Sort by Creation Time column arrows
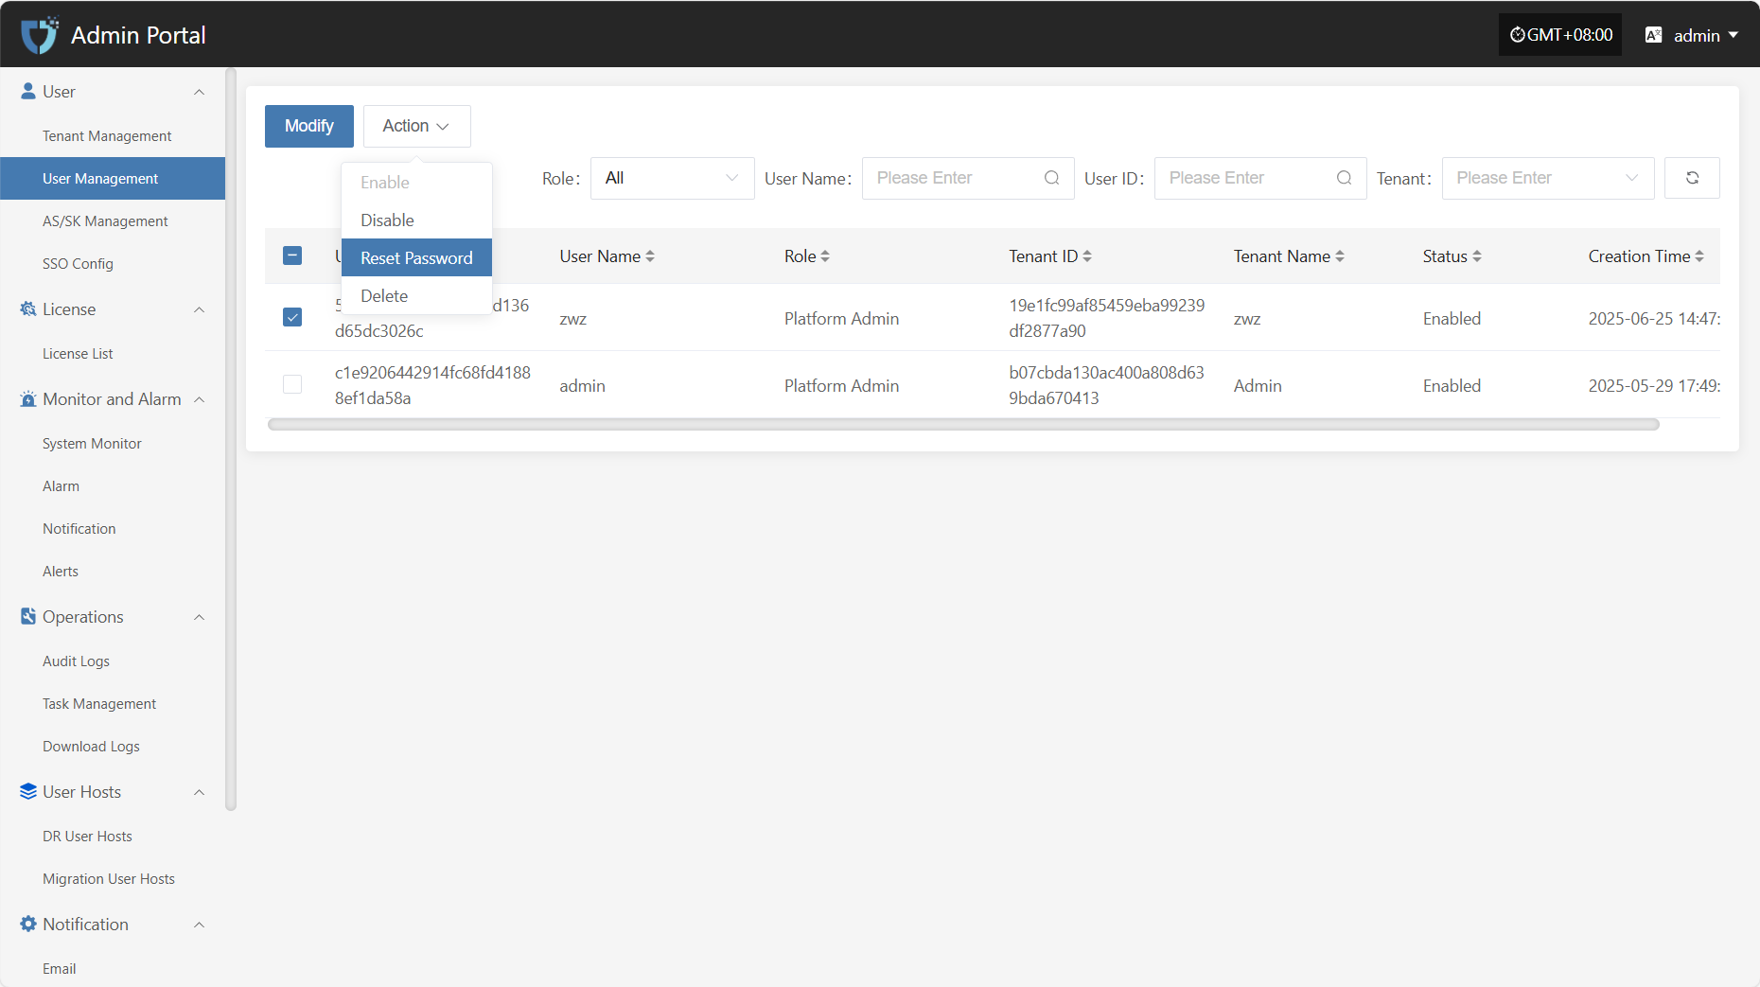 pos(1699,256)
